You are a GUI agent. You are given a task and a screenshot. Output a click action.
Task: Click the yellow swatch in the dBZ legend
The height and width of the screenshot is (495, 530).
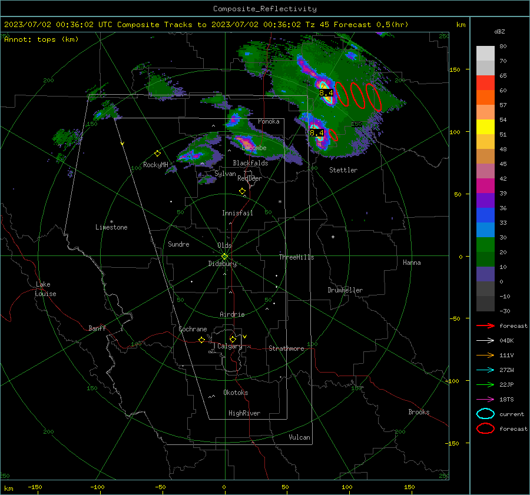click(485, 127)
